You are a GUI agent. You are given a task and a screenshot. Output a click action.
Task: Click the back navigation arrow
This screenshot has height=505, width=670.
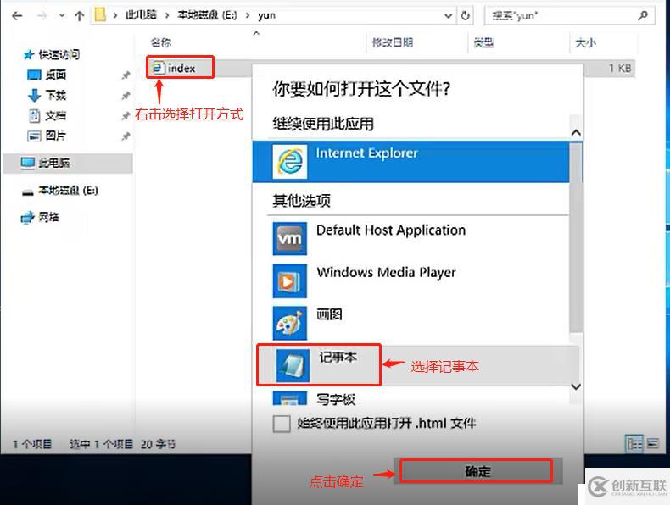(x=17, y=16)
